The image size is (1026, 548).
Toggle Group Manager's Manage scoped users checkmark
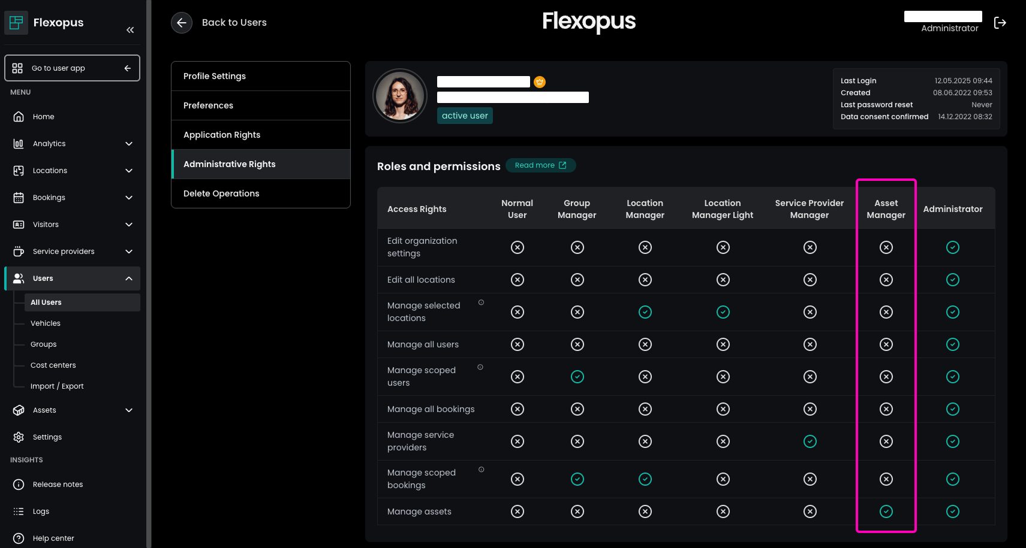point(577,377)
